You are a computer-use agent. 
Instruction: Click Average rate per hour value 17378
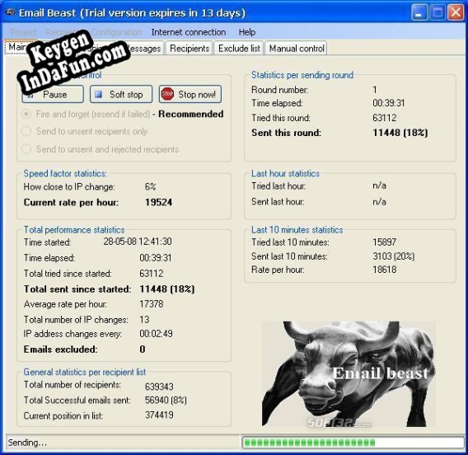(152, 304)
